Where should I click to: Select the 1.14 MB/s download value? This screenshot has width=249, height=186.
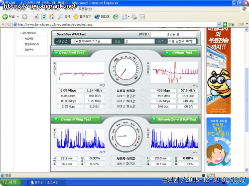point(95,90)
